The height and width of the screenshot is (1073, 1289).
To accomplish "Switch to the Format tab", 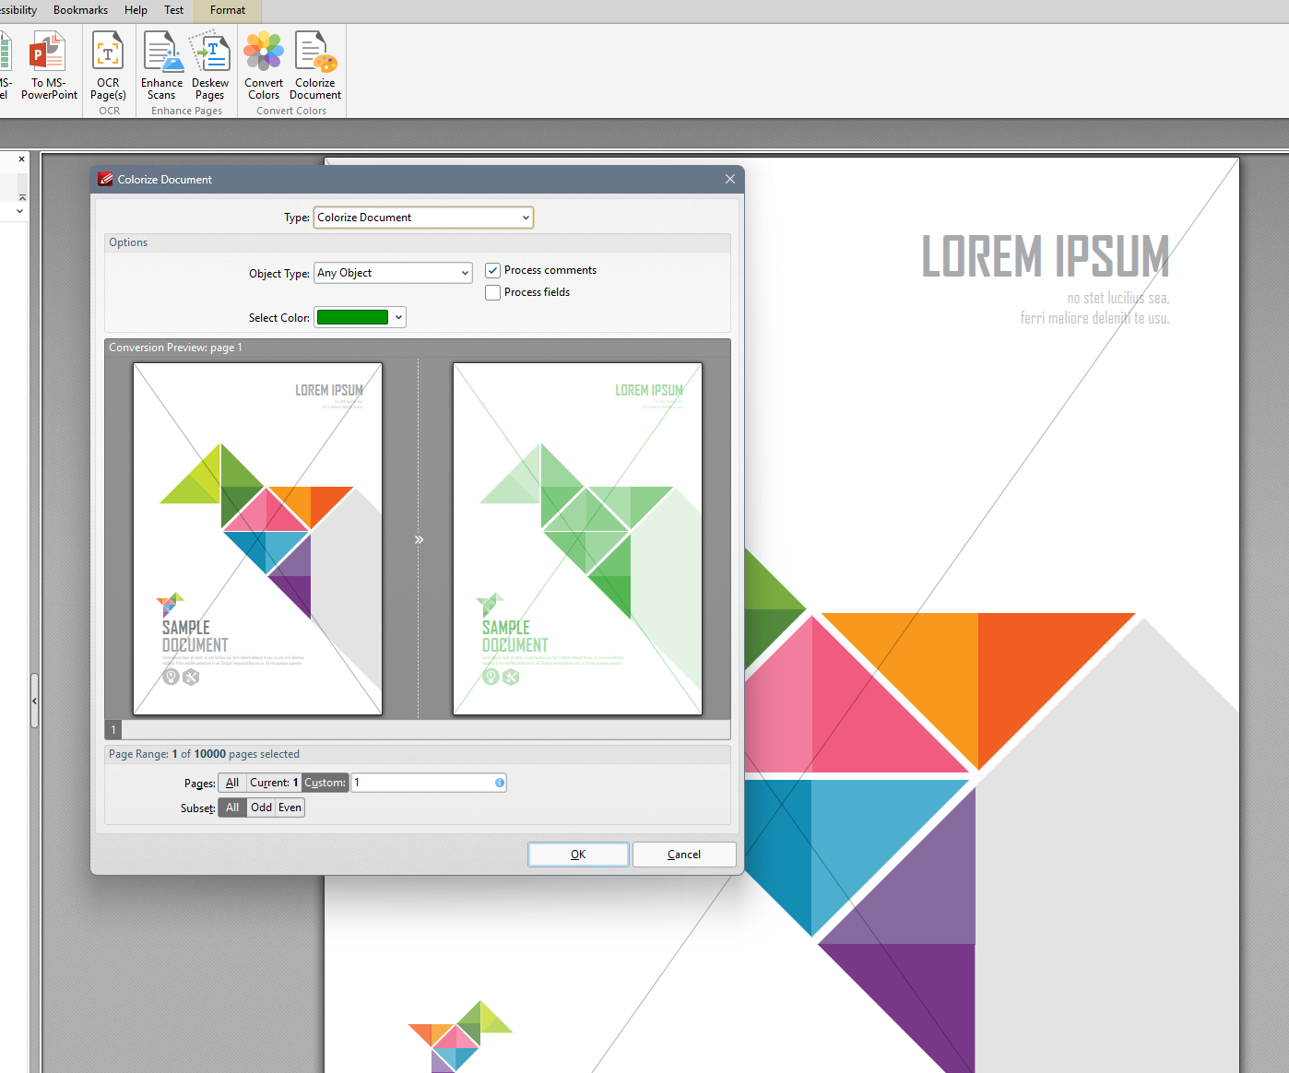I will (228, 10).
